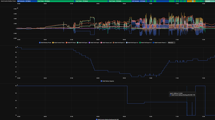This screenshot has width=215, height=120.
Task: Expand the More legend entries dropdown
Action: tap(171, 42)
